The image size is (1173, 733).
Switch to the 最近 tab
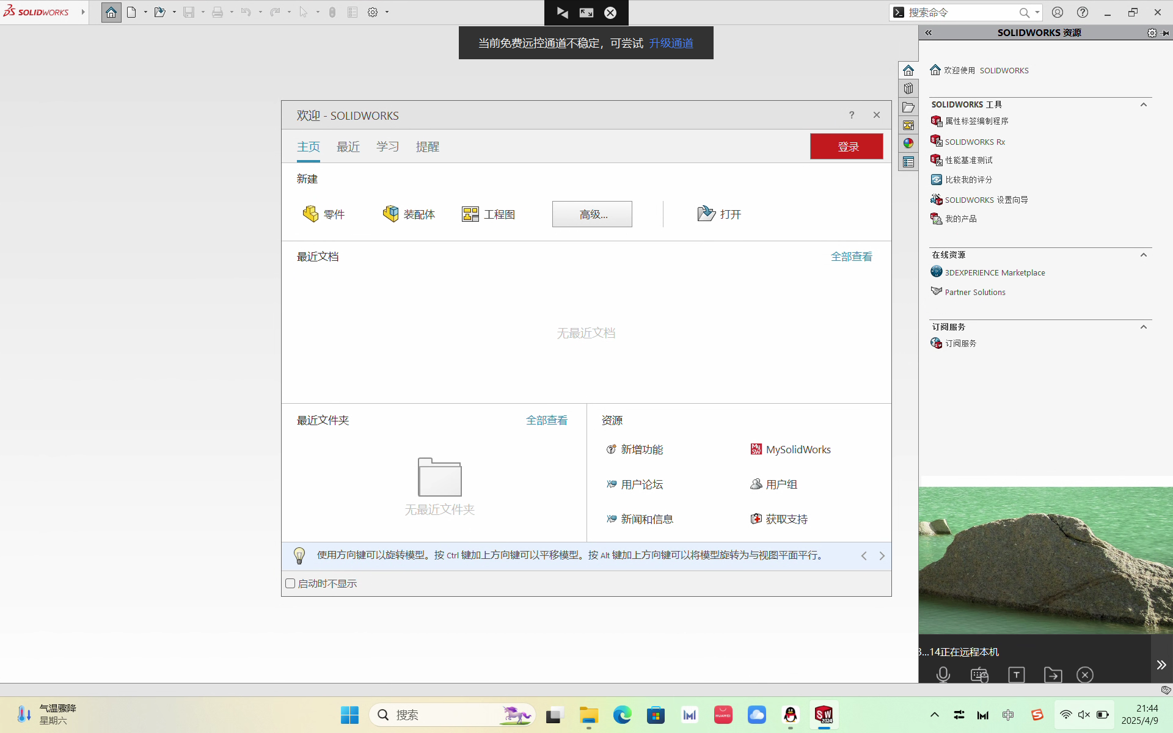pyautogui.click(x=348, y=147)
